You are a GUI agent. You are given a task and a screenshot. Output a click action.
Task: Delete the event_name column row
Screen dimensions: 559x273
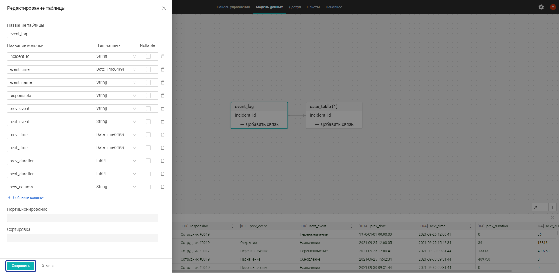point(163,82)
